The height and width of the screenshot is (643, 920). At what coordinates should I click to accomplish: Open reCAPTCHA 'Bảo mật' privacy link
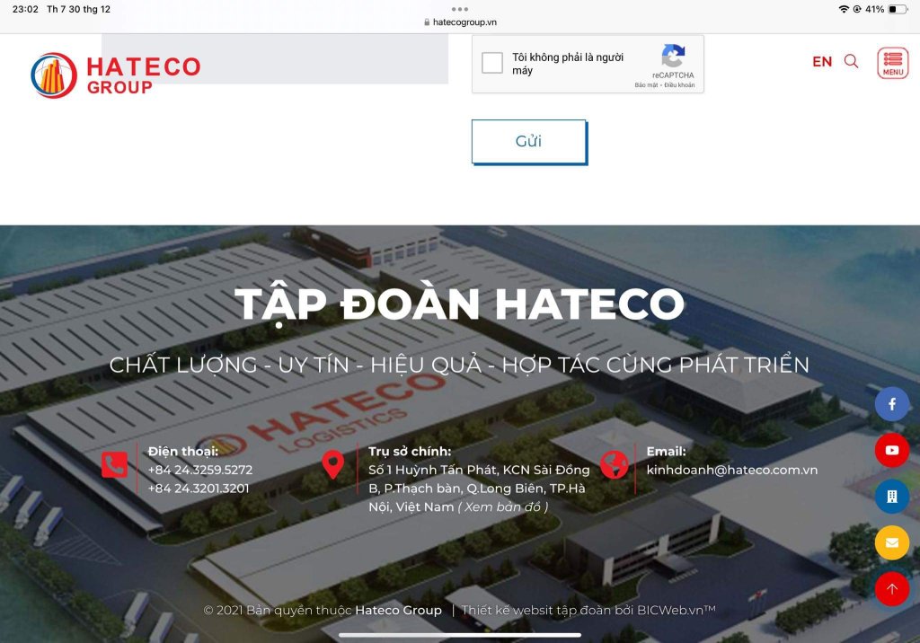click(x=645, y=85)
